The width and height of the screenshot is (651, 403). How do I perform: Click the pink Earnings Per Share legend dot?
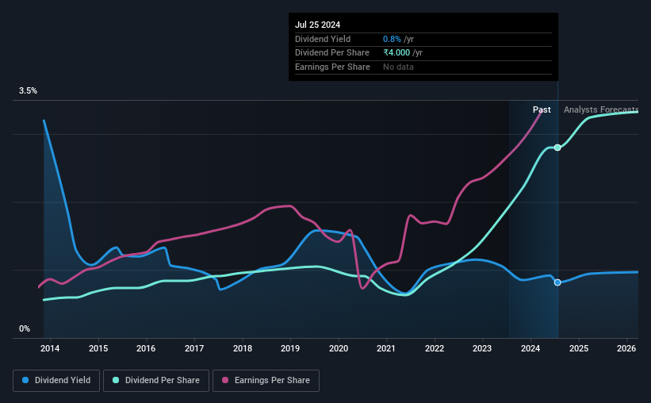coord(225,380)
